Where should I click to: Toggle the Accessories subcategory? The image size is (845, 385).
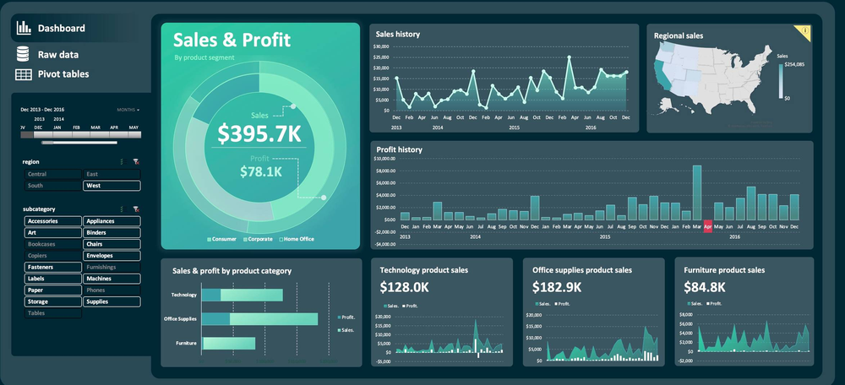point(52,221)
